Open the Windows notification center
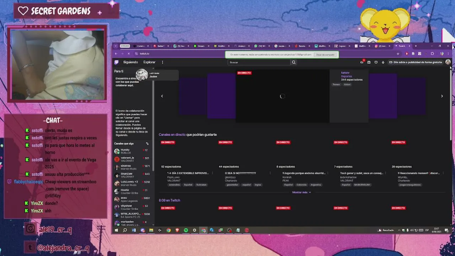This screenshot has height=256, width=455. pos(447,230)
